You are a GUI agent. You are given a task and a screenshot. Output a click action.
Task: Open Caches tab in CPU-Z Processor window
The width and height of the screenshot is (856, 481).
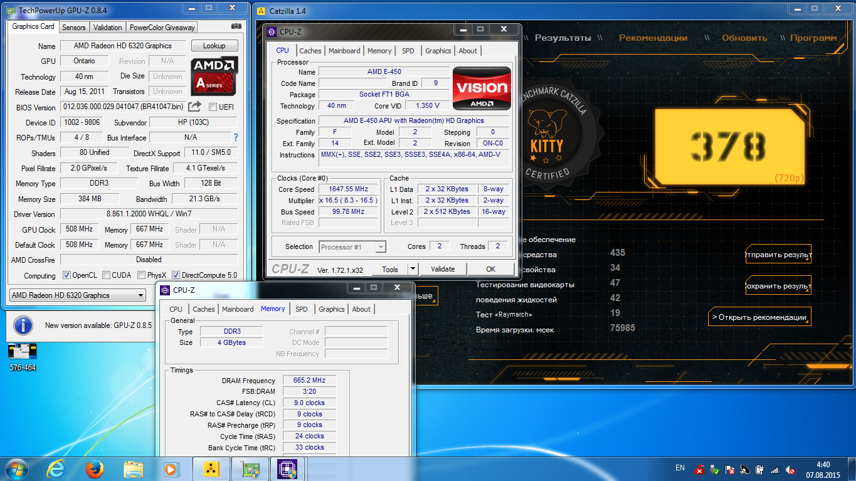[310, 51]
